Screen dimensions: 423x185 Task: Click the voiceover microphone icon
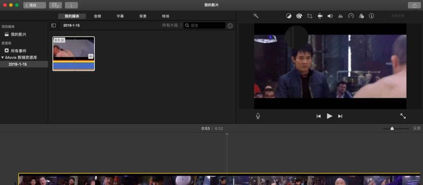tap(258, 116)
